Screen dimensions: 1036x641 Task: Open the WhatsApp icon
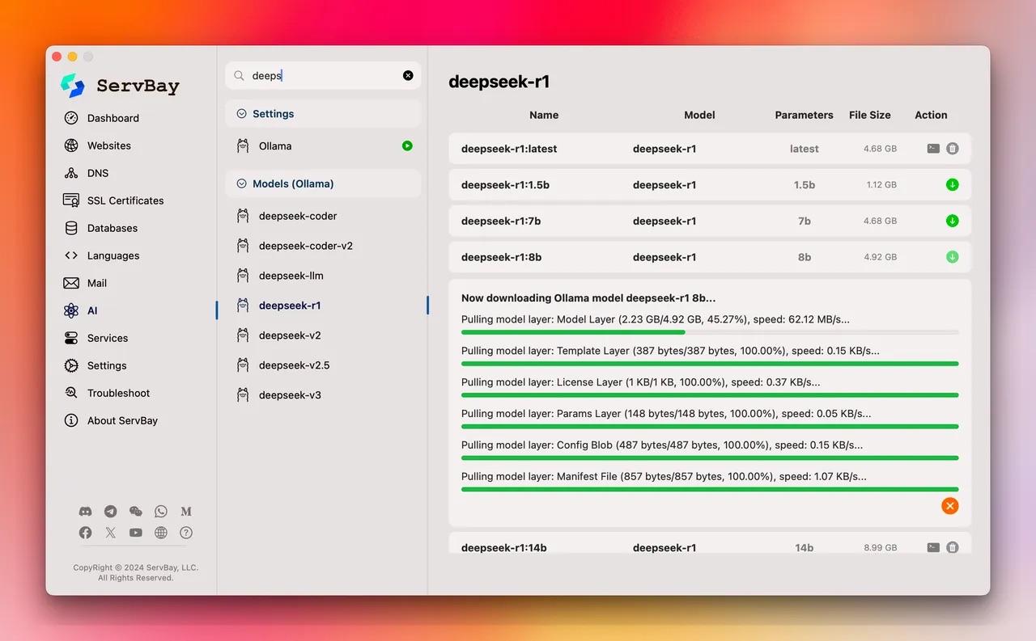(160, 512)
